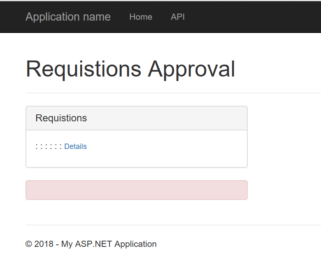The width and height of the screenshot is (321, 267).
Task: Select the "Requistions" panel header text
Action: coord(61,118)
